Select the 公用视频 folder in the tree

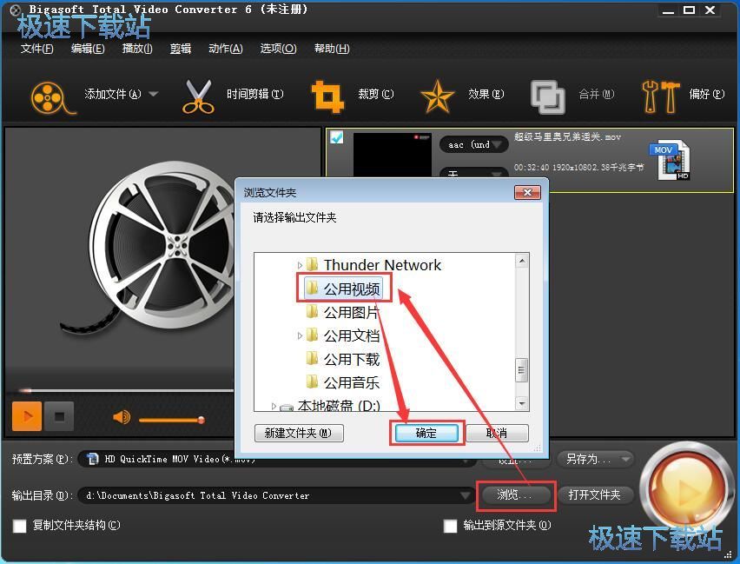(351, 287)
